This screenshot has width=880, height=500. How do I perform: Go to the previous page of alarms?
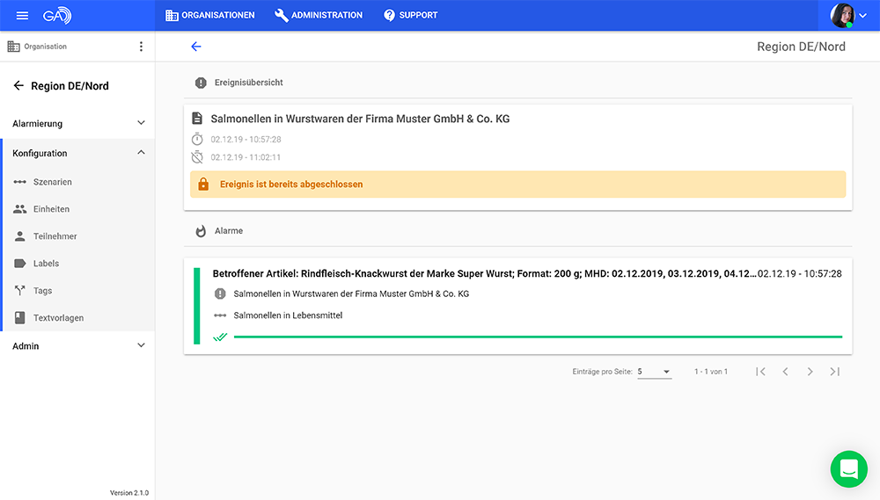786,372
